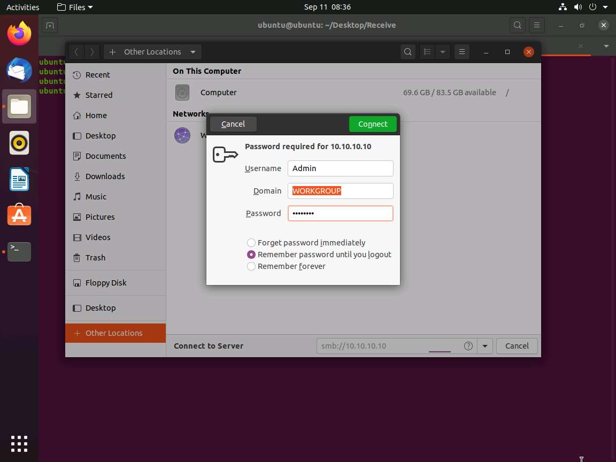Click the Computer drive icon
The width and height of the screenshot is (616, 462).
pyautogui.click(x=182, y=93)
